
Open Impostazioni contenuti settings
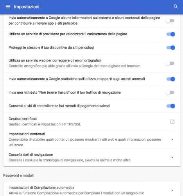92,140
